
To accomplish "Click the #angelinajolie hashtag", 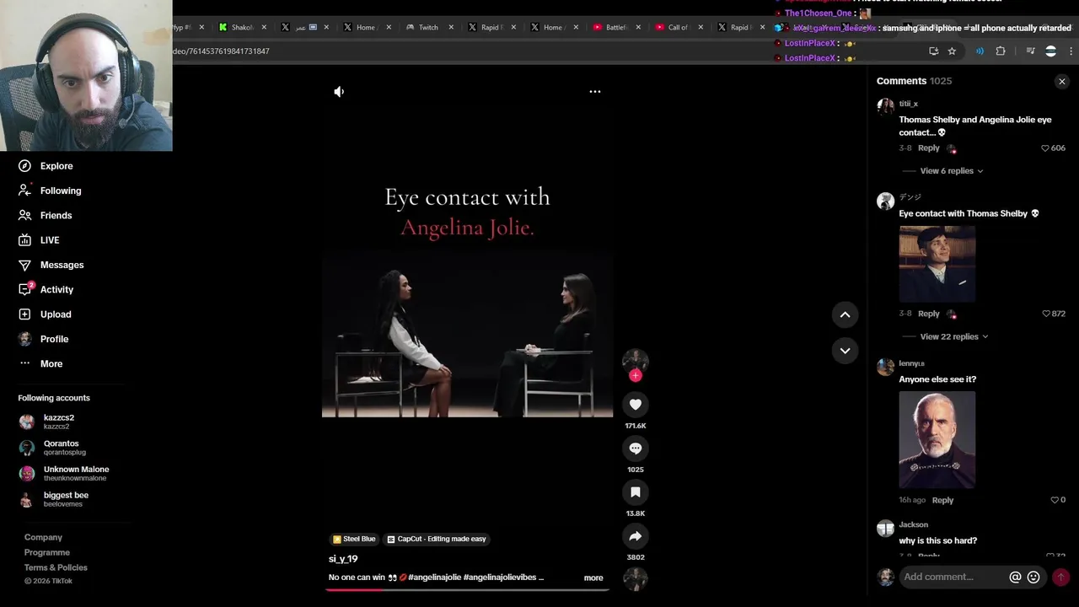I will click(x=434, y=577).
